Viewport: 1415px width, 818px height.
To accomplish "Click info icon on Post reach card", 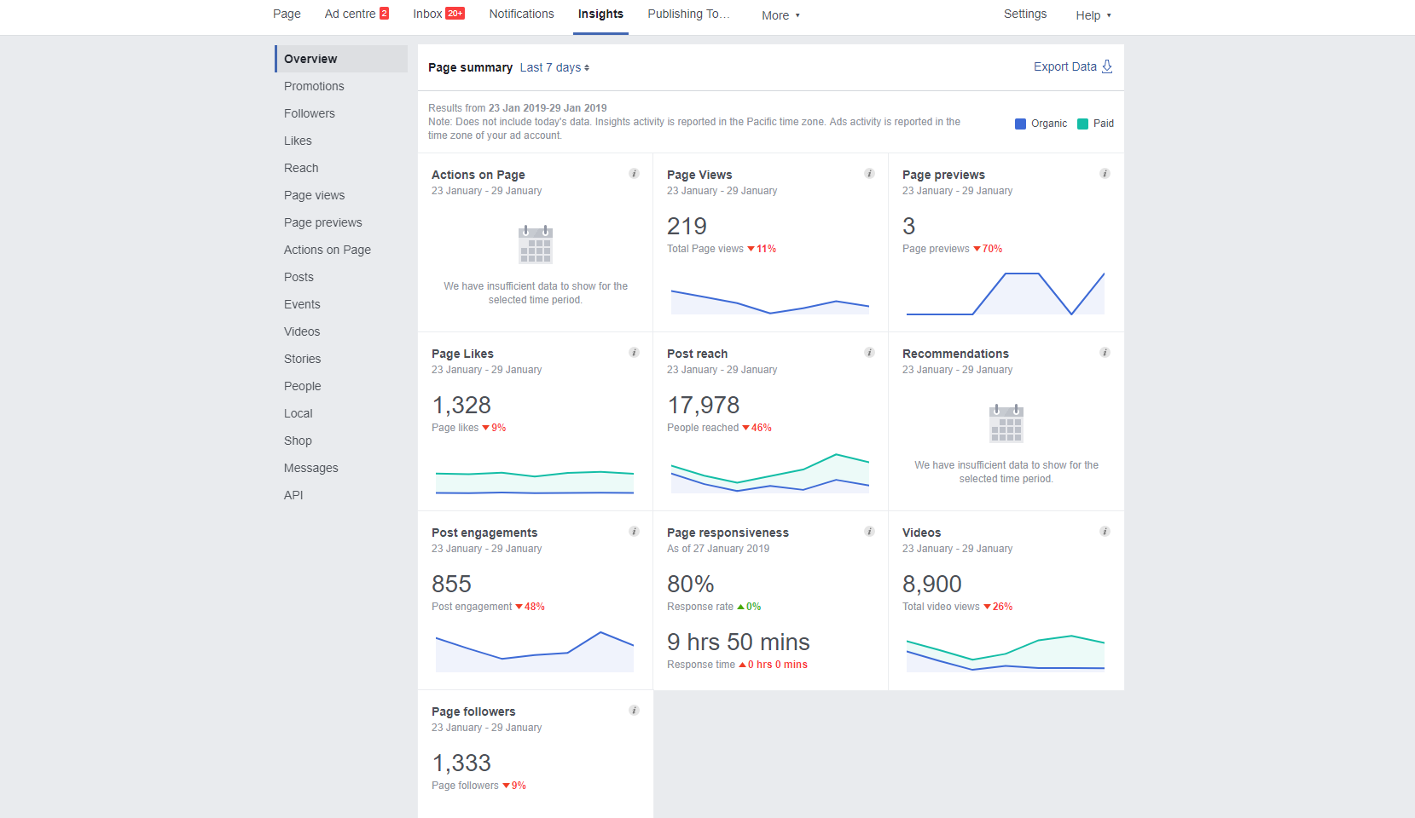I will [869, 353].
